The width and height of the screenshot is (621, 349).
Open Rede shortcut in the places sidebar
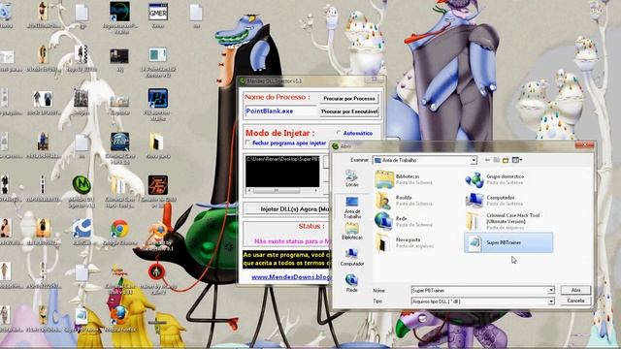click(351, 283)
